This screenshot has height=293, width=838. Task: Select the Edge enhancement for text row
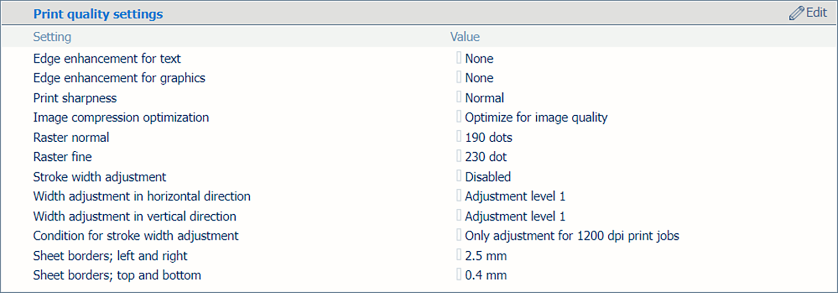(x=107, y=59)
